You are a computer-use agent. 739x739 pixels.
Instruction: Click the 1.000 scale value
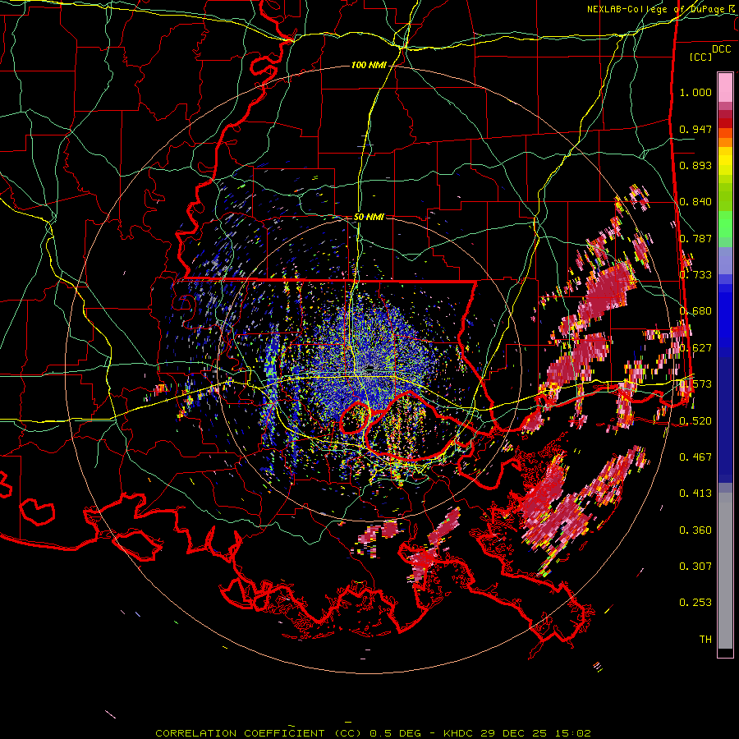tap(695, 92)
